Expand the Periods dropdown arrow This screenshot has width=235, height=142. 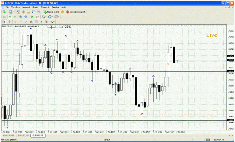click(52, 17)
